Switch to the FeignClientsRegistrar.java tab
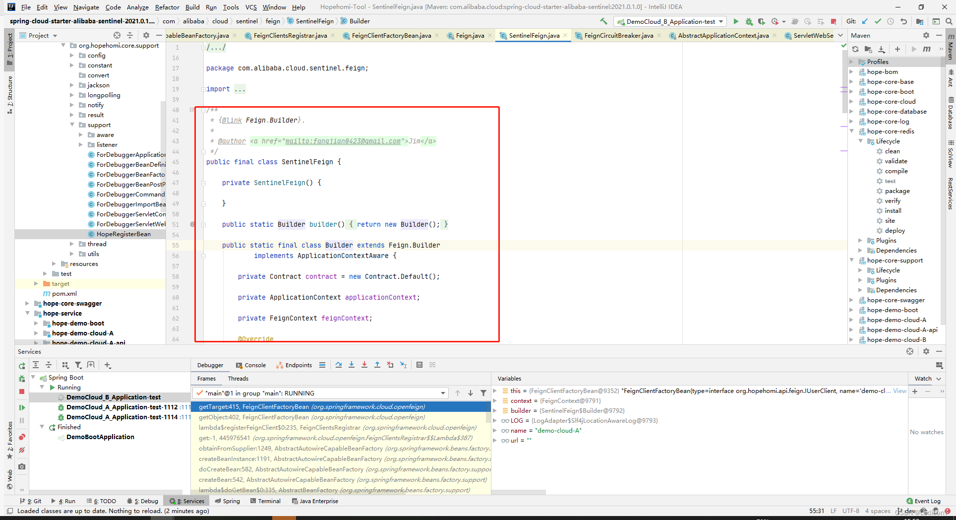The height and width of the screenshot is (520, 956). tap(290, 35)
